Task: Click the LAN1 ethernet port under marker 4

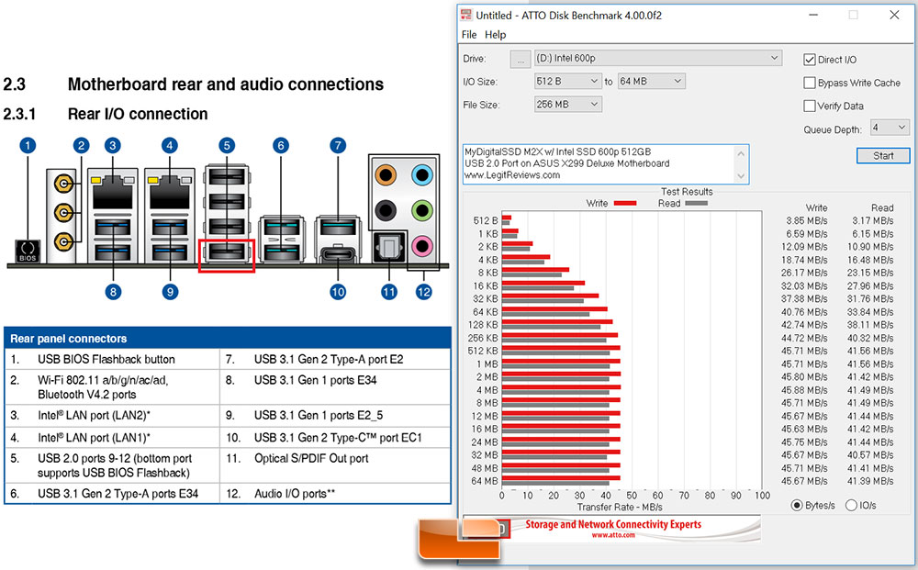Action: coord(169,191)
